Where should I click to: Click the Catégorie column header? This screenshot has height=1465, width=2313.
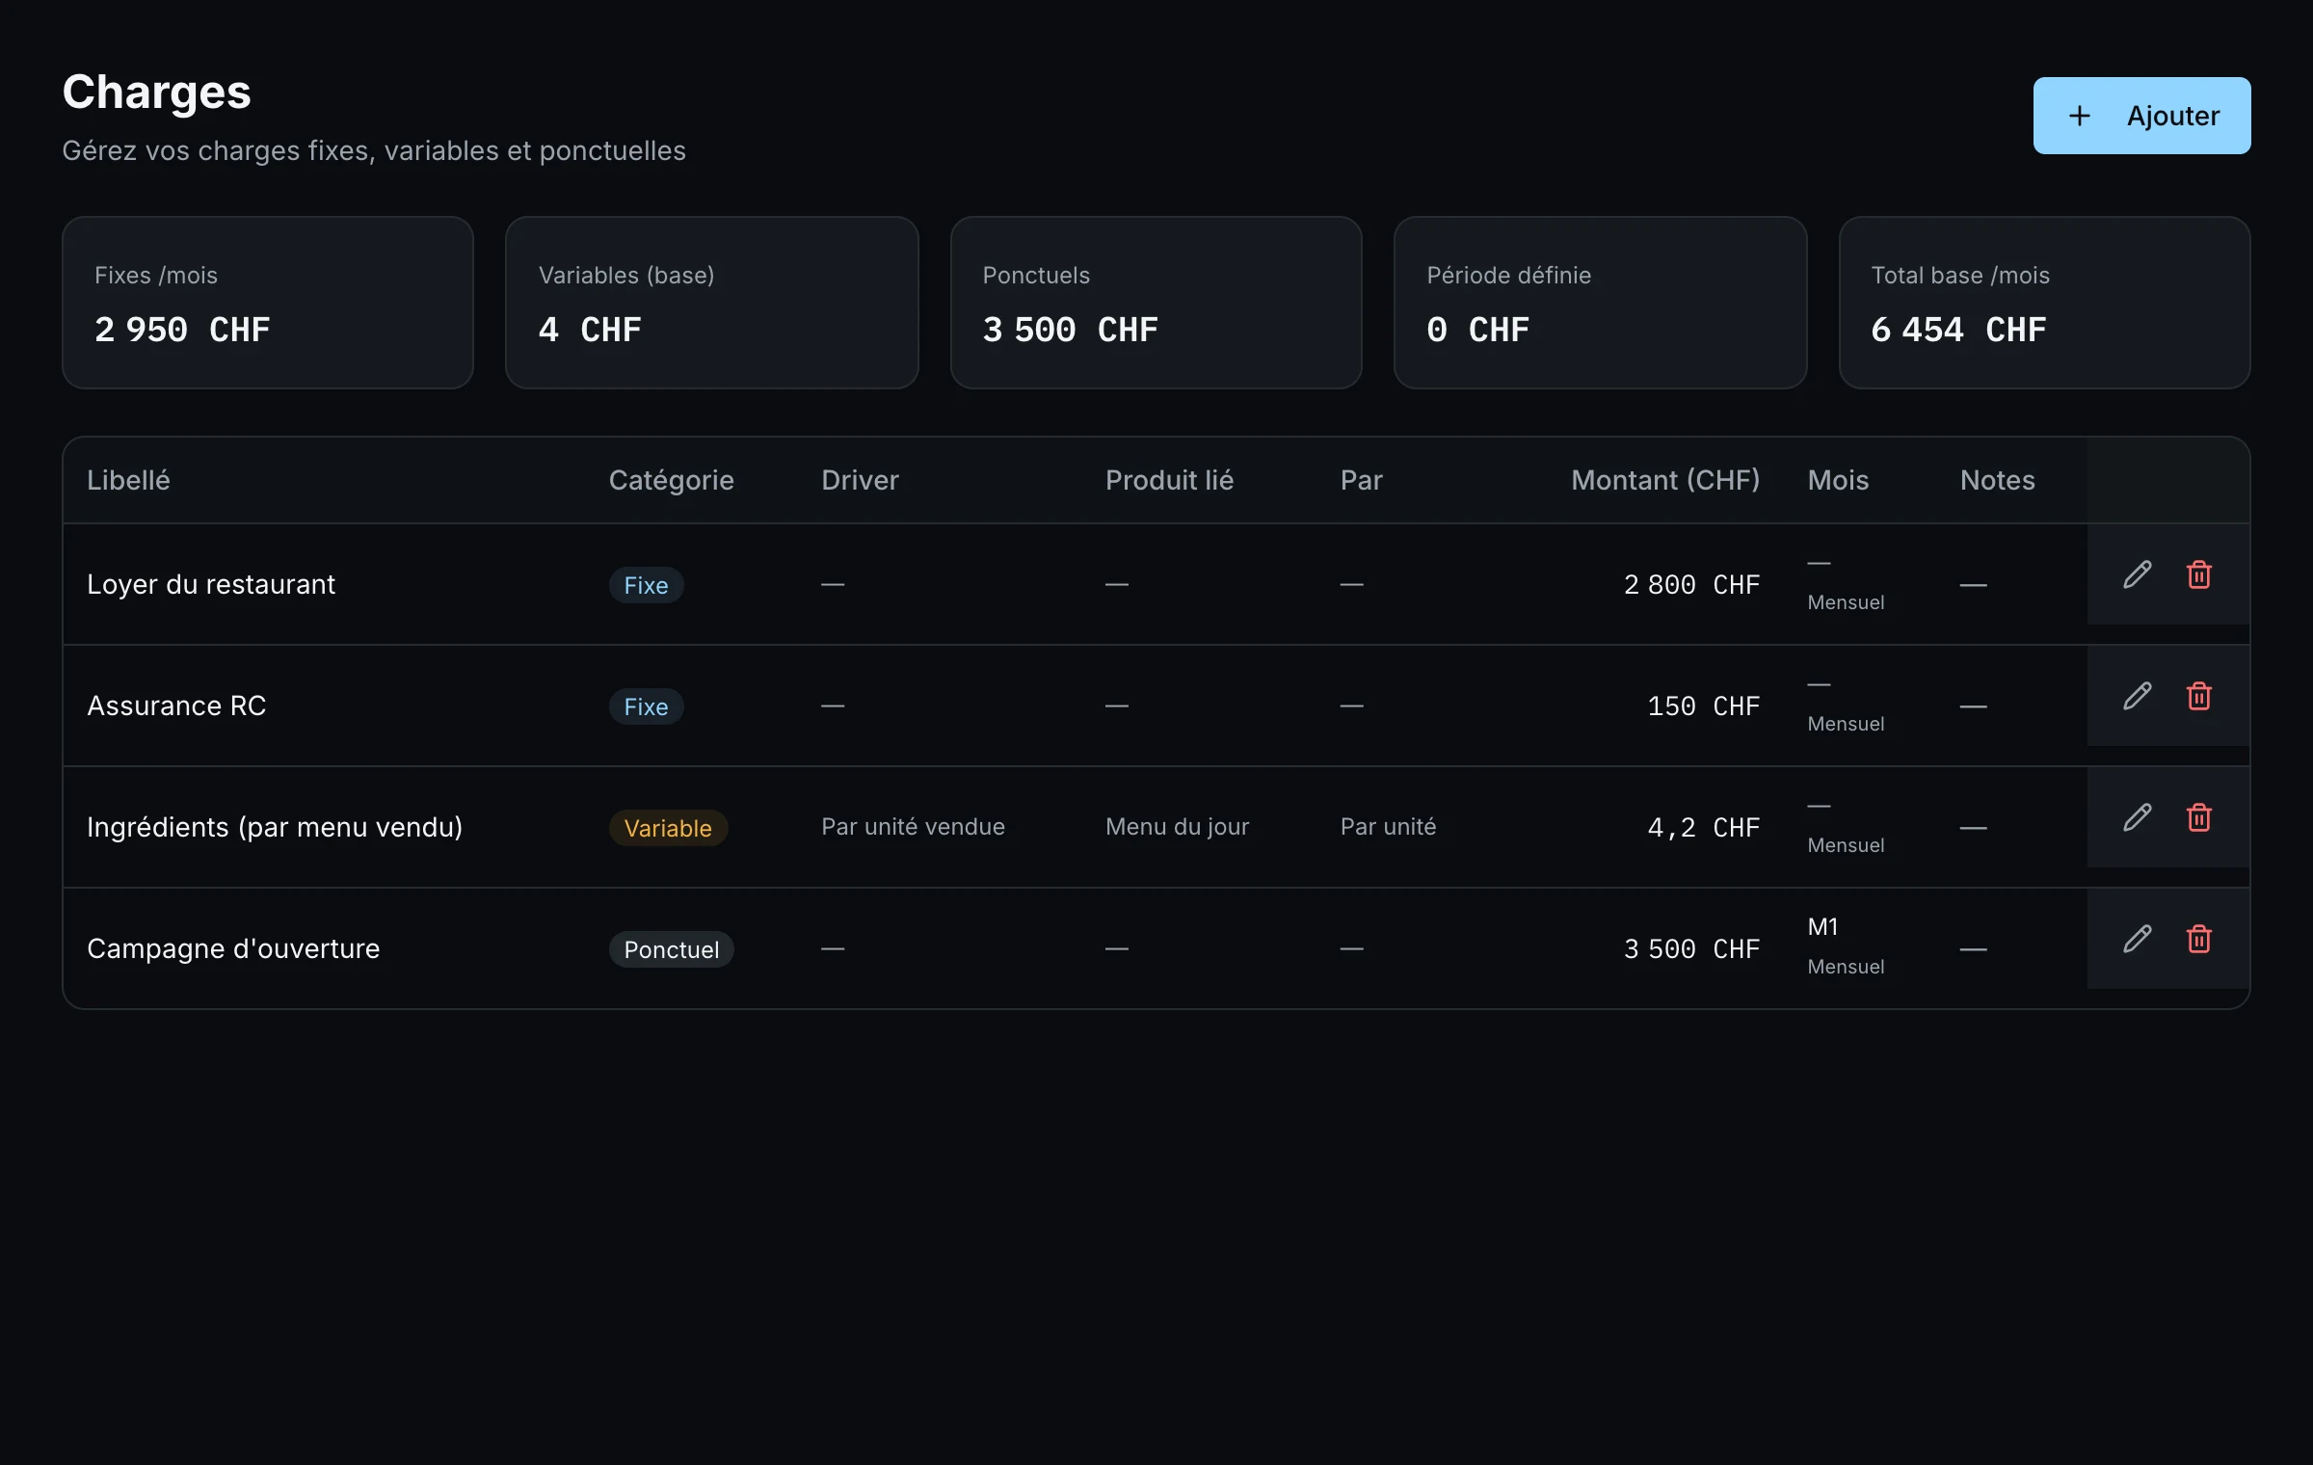click(671, 480)
